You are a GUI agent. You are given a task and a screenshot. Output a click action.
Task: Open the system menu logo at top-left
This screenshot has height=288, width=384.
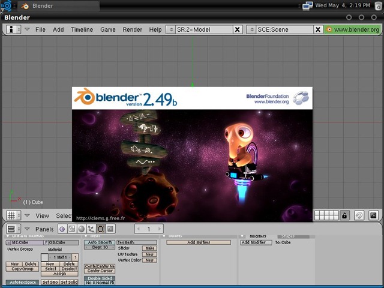point(7,5)
